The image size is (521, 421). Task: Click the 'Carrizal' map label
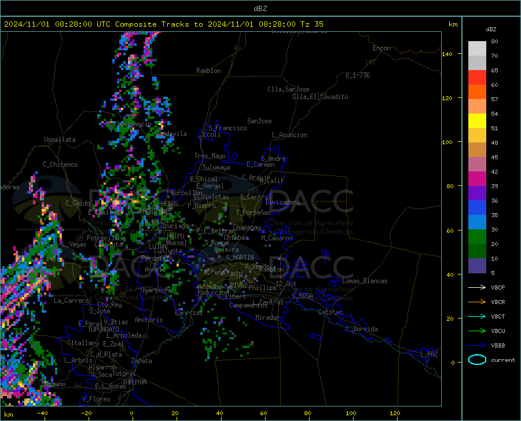coord(189,313)
